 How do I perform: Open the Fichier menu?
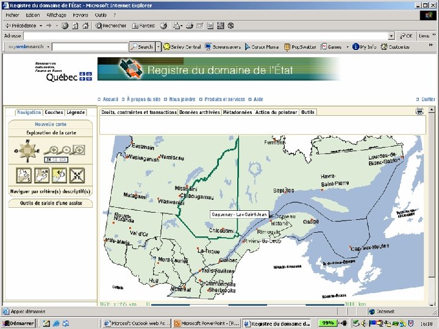[x=12, y=15]
